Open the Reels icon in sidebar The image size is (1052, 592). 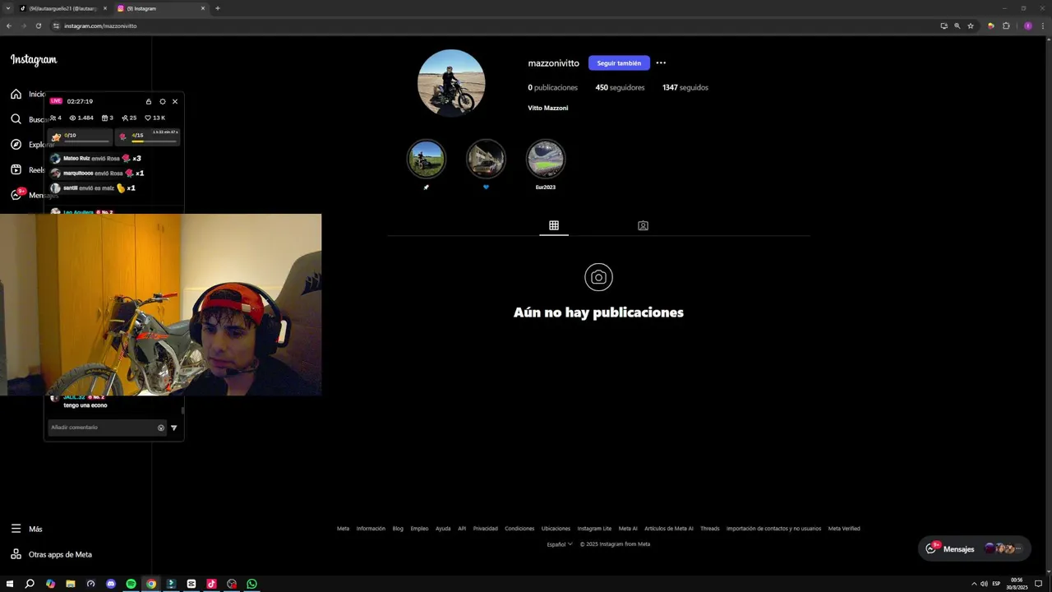[x=16, y=169]
